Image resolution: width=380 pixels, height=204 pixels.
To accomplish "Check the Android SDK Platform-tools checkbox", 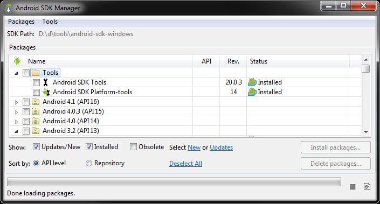I will click(x=36, y=92).
